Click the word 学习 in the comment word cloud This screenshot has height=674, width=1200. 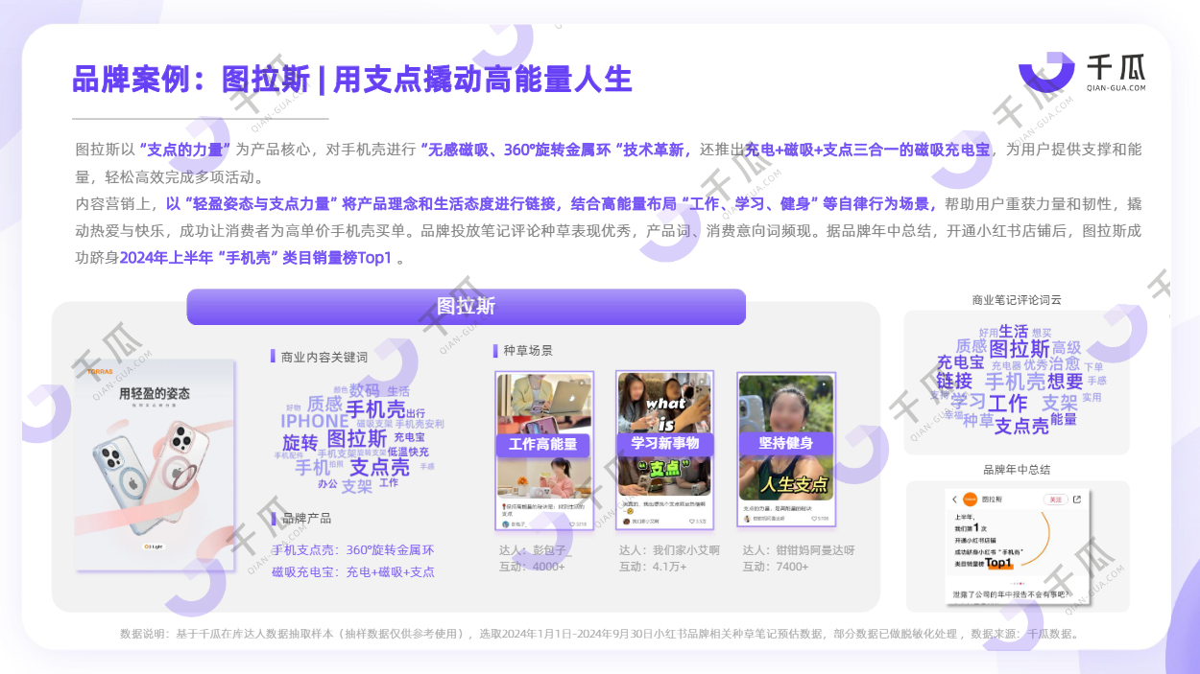pos(968,402)
